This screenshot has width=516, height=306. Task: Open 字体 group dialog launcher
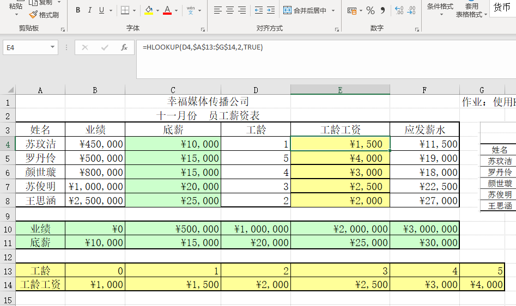tap(203, 29)
